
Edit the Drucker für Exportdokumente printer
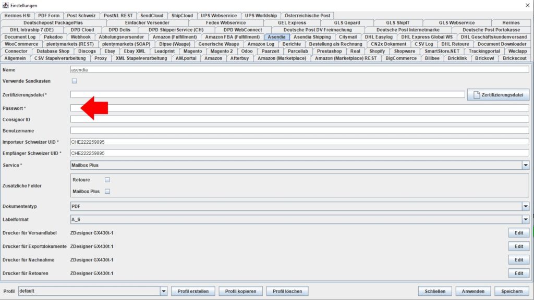tap(519, 246)
